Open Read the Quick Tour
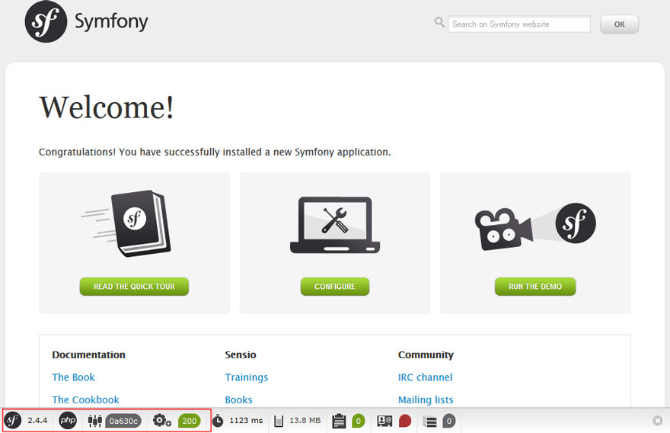The image size is (670, 433). click(x=134, y=286)
